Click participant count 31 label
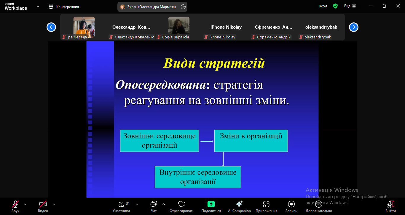This screenshot has width=405, height=215. [x=128, y=203]
